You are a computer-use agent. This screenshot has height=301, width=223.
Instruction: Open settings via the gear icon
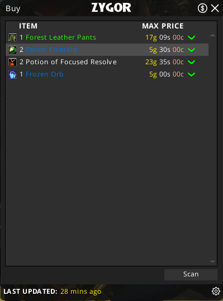(x=216, y=291)
